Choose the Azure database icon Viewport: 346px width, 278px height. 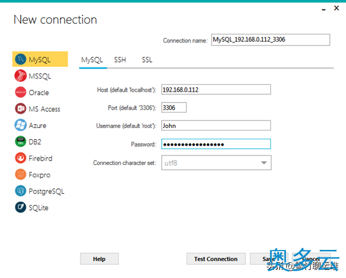tap(21, 125)
